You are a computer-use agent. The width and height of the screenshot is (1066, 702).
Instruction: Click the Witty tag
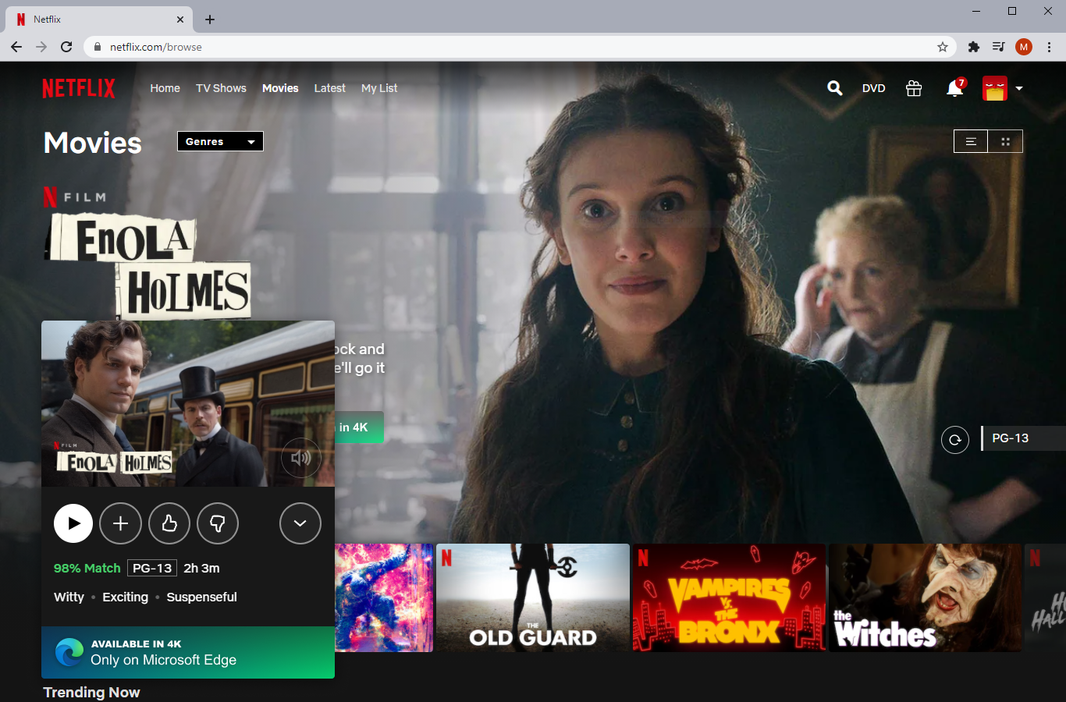[69, 597]
